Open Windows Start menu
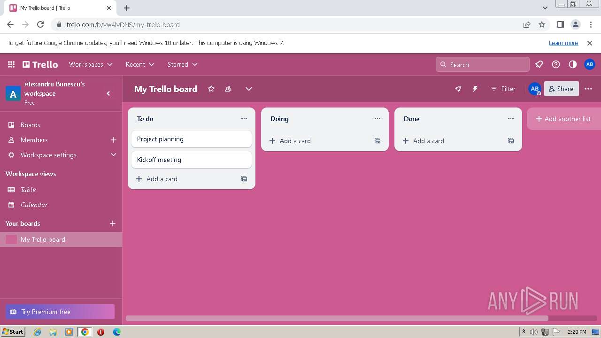 (x=13, y=332)
